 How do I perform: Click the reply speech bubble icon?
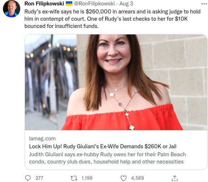(28, 178)
